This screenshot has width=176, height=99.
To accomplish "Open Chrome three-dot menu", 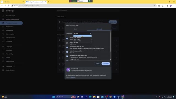I will click(174, 6).
